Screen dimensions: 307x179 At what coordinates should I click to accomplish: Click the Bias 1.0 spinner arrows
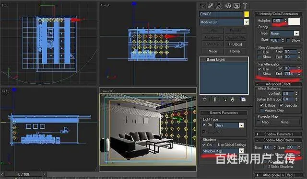275,147
